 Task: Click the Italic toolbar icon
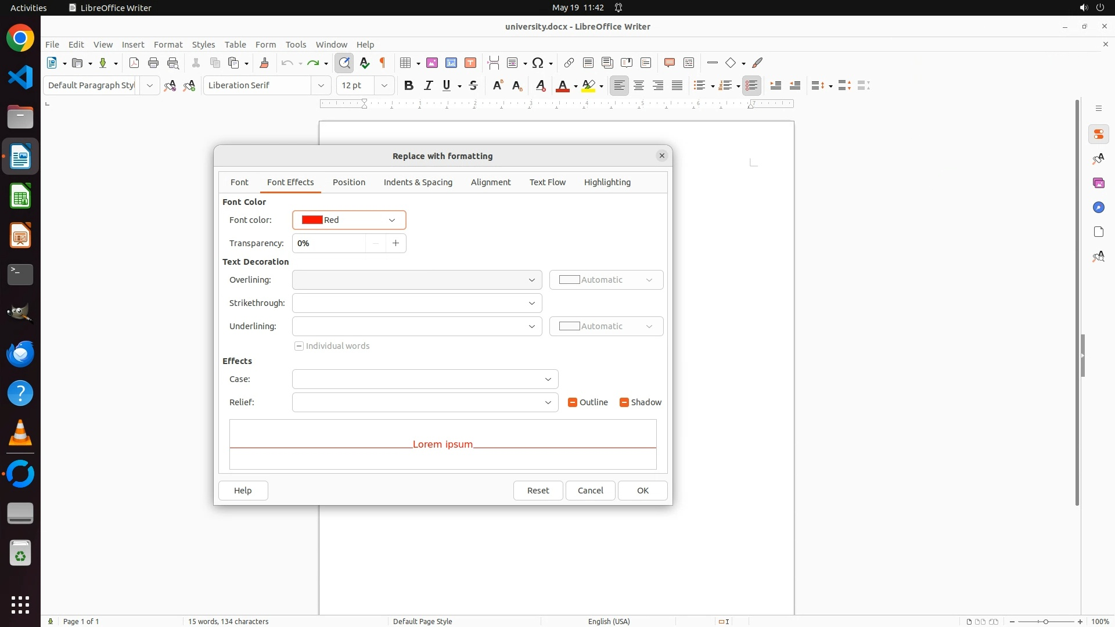pos(428,85)
